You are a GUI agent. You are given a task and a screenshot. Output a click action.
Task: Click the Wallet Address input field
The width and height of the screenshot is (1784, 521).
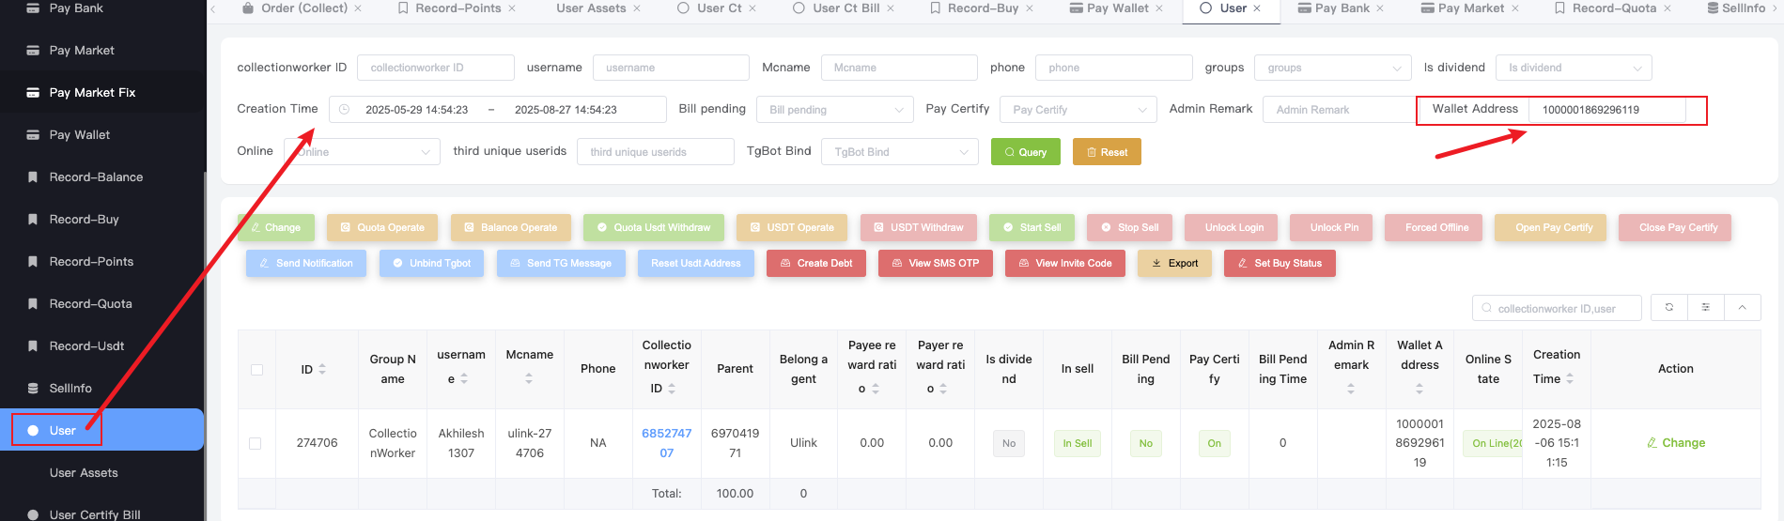1606,110
